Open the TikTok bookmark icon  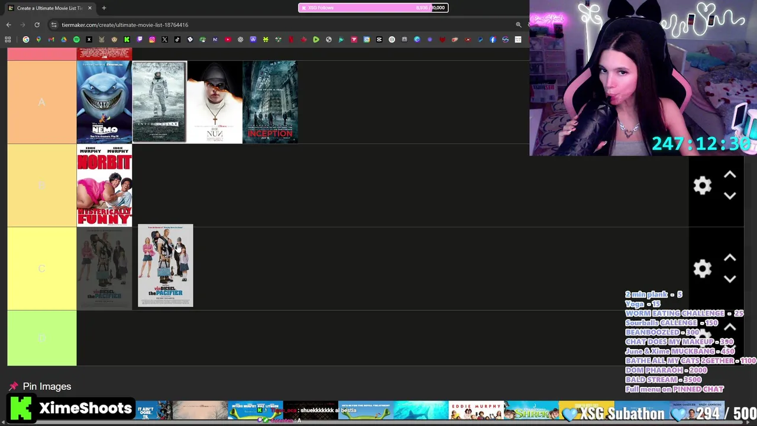pyautogui.click(x=177, y=40)
